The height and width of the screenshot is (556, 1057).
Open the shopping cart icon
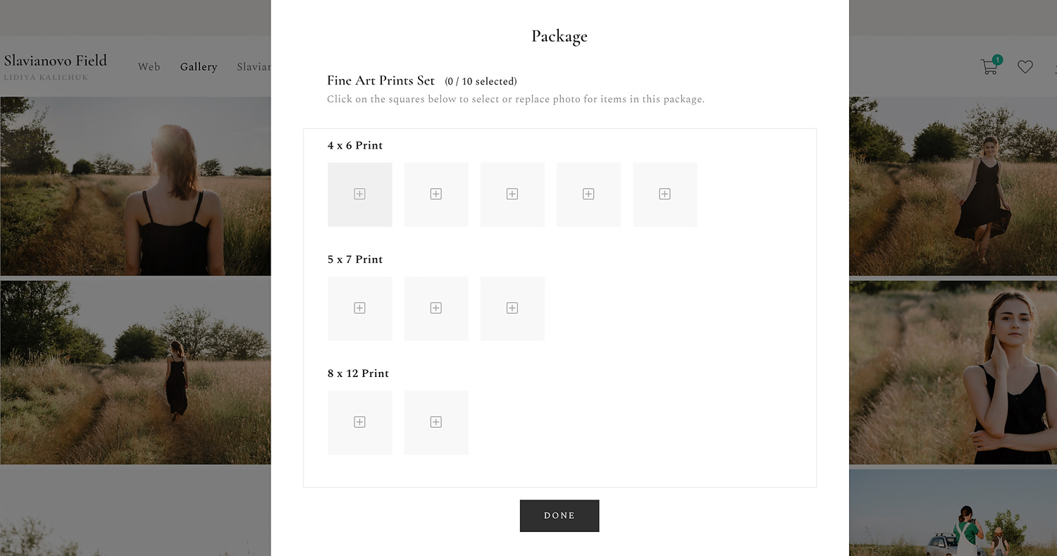tap(990, 66)
